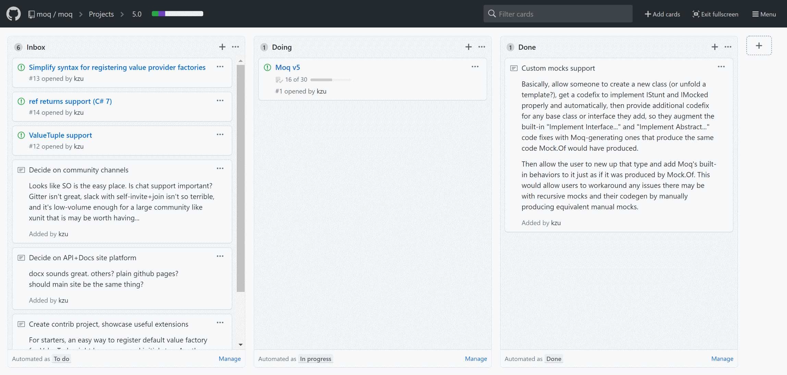This screenshot has height=375, width=787.
Task: Open card menu for ValueTuple support
Action: pyautogui.click(x=220, y=134)
